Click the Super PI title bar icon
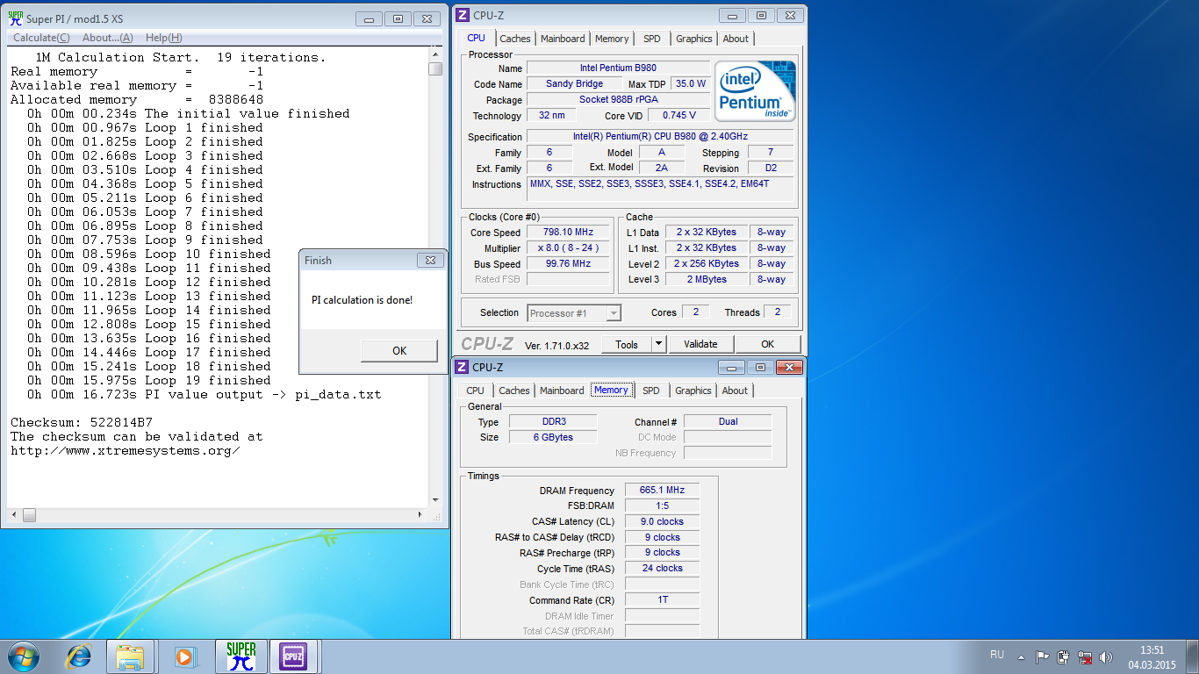 coord(16,18)
